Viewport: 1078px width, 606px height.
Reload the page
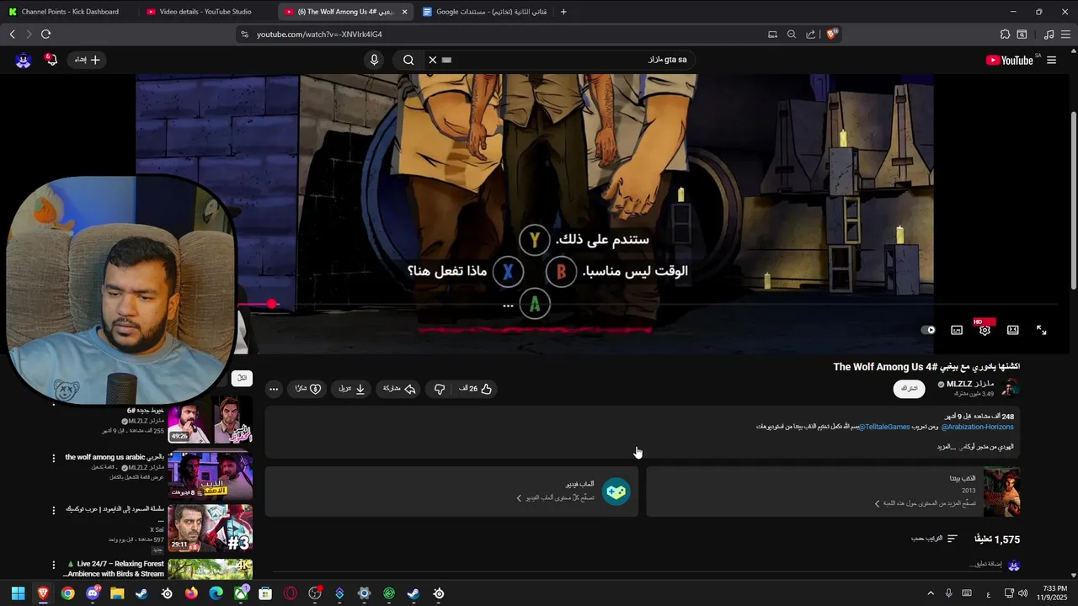(45, 34)
